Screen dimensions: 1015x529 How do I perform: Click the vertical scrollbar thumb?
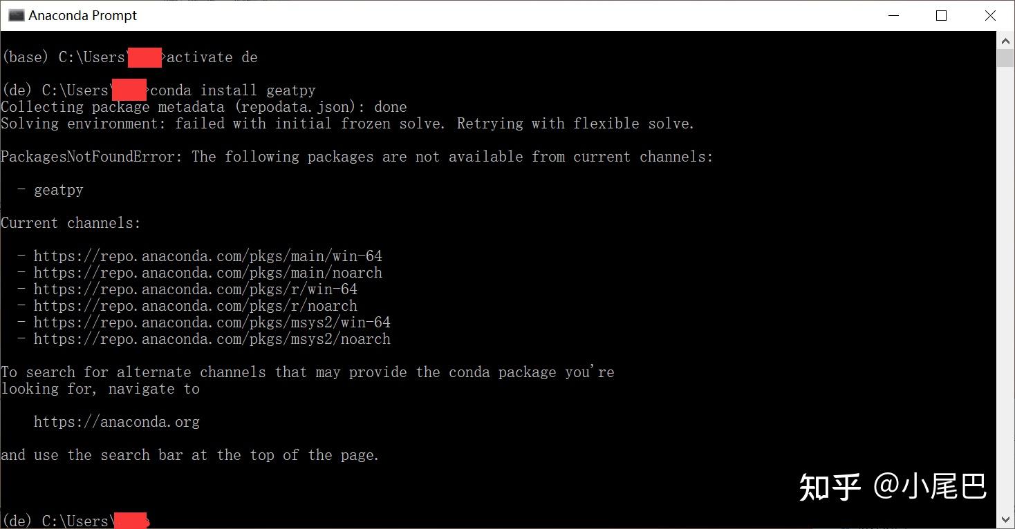click(x=1005, y=58)
